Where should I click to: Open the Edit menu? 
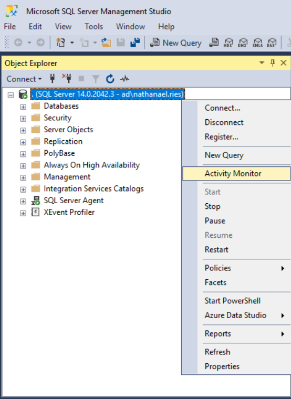[35, 26]
